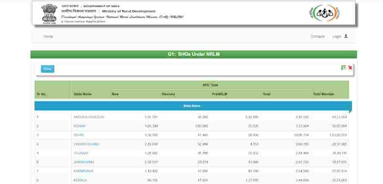This screenshot has width=383, height=184.
Task: Select serial number 1 in the ANDHRA PRADESH row
Action: point(38,117)
